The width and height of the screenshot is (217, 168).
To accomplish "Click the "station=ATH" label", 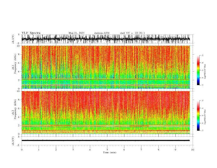I will tap(102, 33).
